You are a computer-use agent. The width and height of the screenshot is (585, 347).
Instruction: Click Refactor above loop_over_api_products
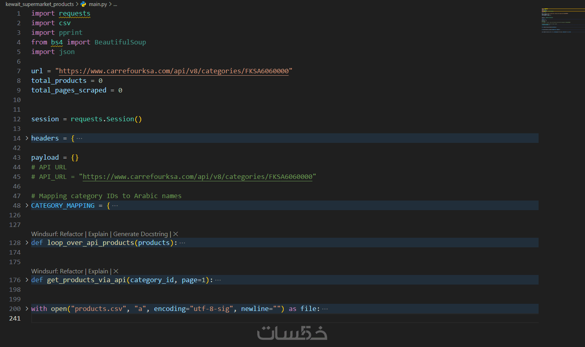72,234
